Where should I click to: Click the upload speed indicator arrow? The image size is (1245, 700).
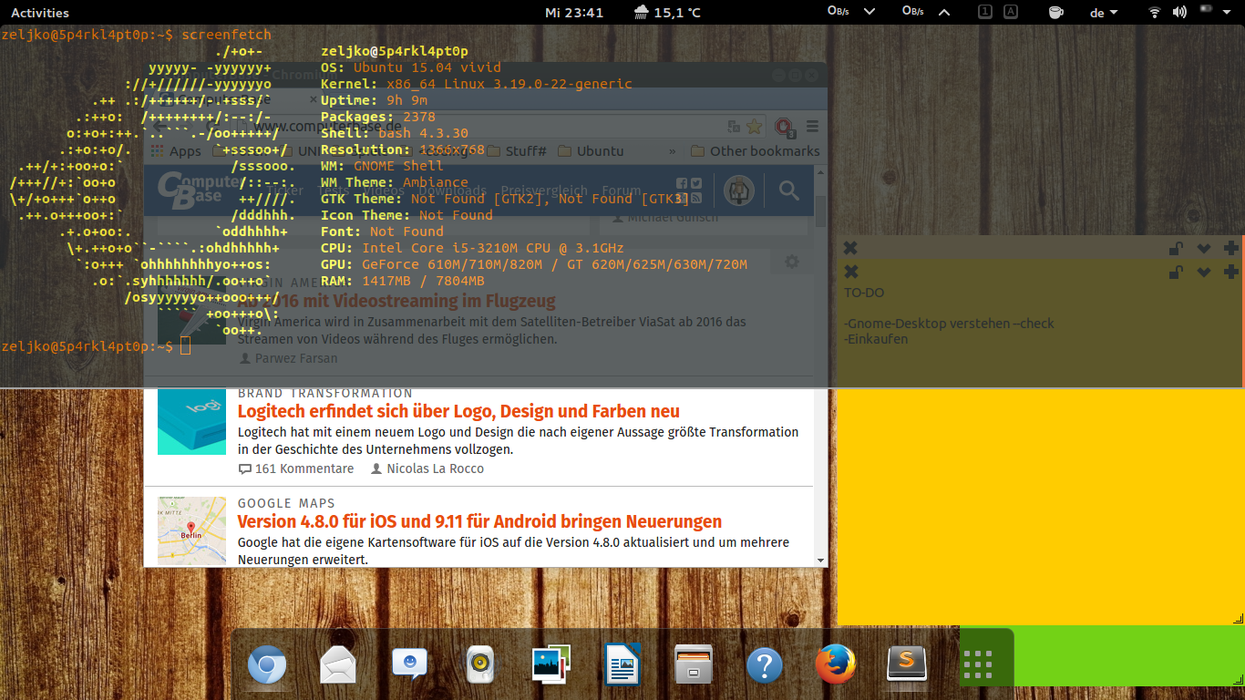coord(943,12)
